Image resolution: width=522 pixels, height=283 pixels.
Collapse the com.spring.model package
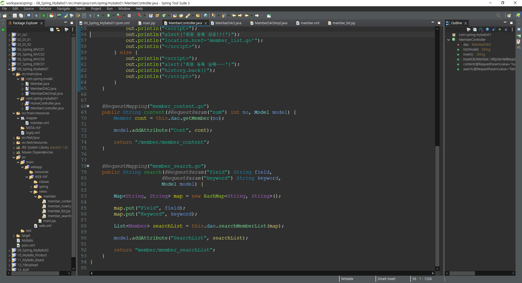tap(18, 79)
